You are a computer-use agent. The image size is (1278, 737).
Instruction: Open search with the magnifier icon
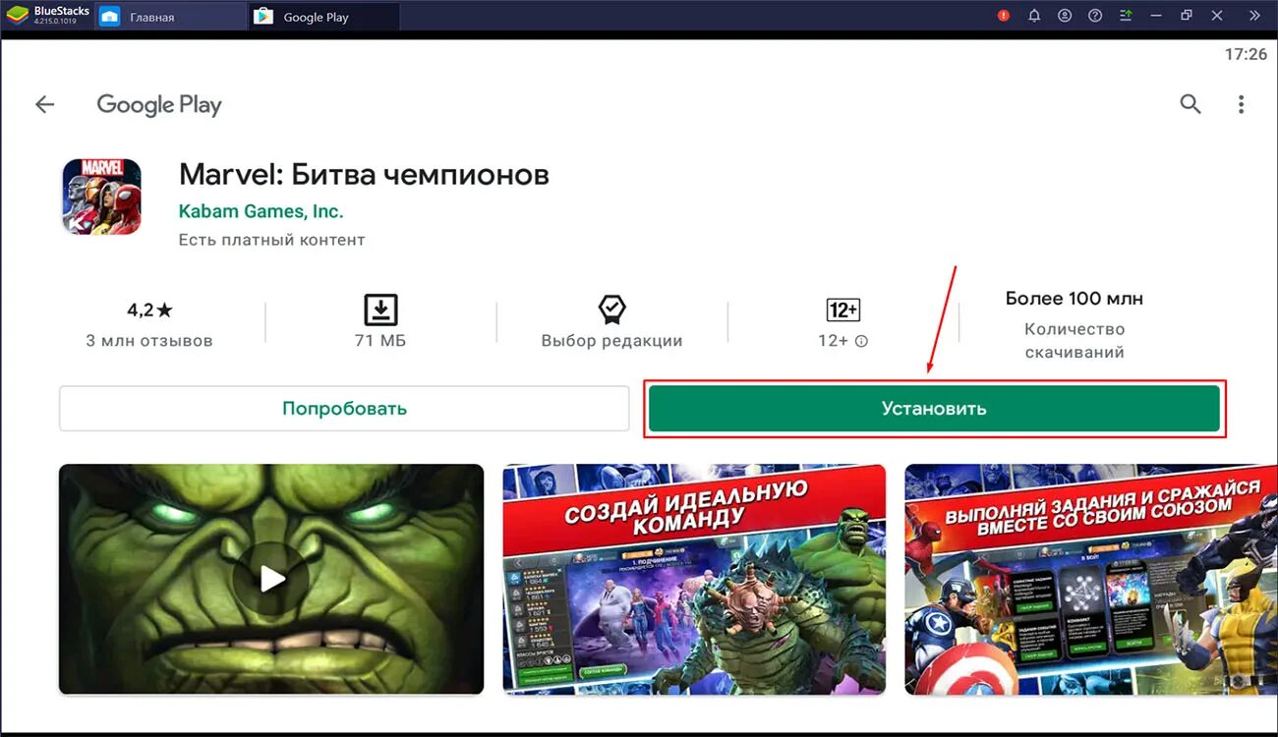pyautogui.click(x=1191, y=104)
